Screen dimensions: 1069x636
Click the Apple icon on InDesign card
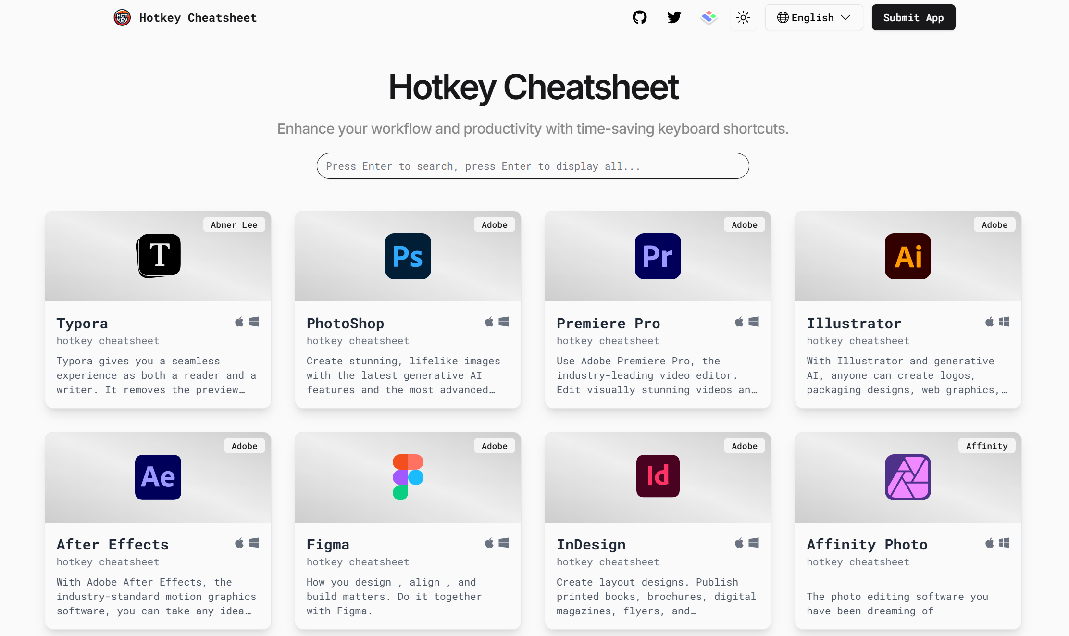[x=739, y=543]
